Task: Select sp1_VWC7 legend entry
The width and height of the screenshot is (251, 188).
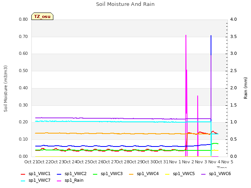Action: coord(36,181)
